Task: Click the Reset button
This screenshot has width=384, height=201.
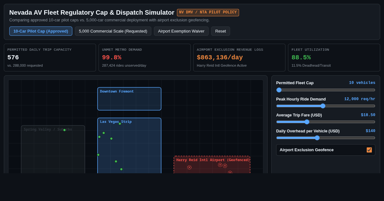Action: pyautogui.click(x=220, y=31)
